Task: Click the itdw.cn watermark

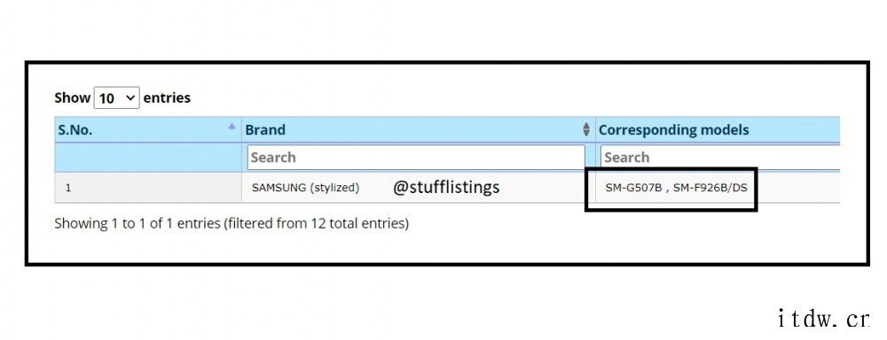Action: click(823, 319)
